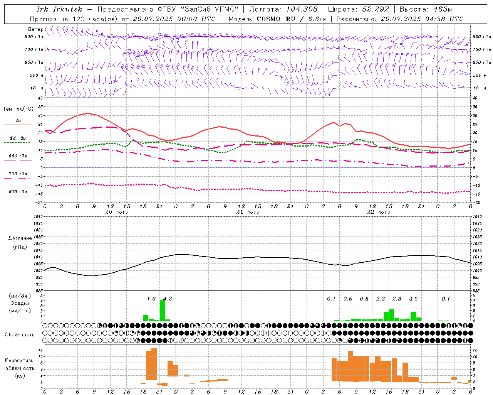Click the dashed line sample under Td 2м legend
The image size is (493, 395).
pos(17,142)
